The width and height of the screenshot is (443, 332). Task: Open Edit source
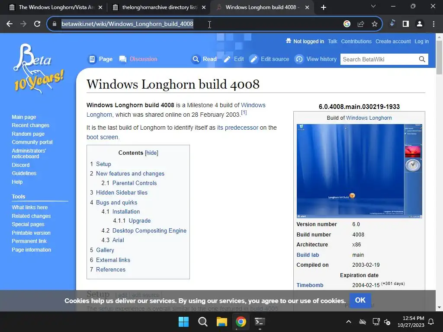tap(270, 59)
